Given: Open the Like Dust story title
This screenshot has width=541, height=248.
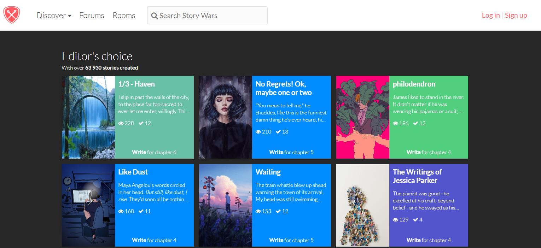Looking at the screenshot, I should (133, 172).
